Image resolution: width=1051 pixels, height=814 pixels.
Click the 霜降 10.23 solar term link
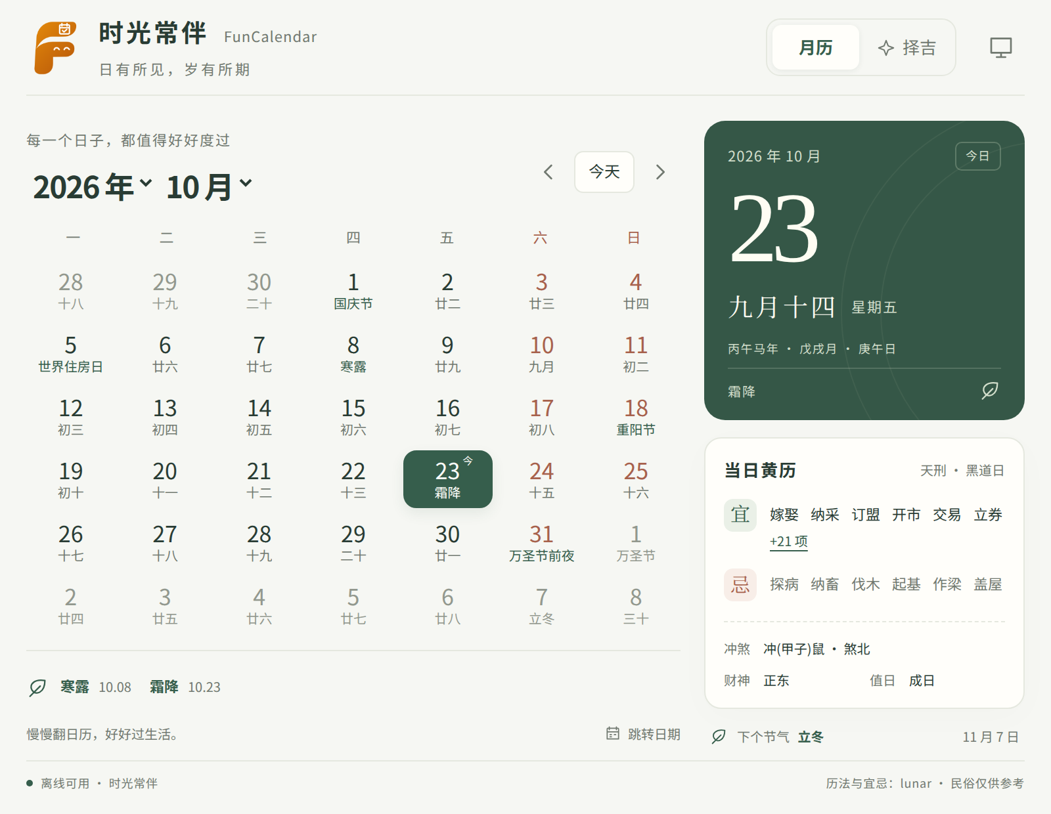click(185, 687)
